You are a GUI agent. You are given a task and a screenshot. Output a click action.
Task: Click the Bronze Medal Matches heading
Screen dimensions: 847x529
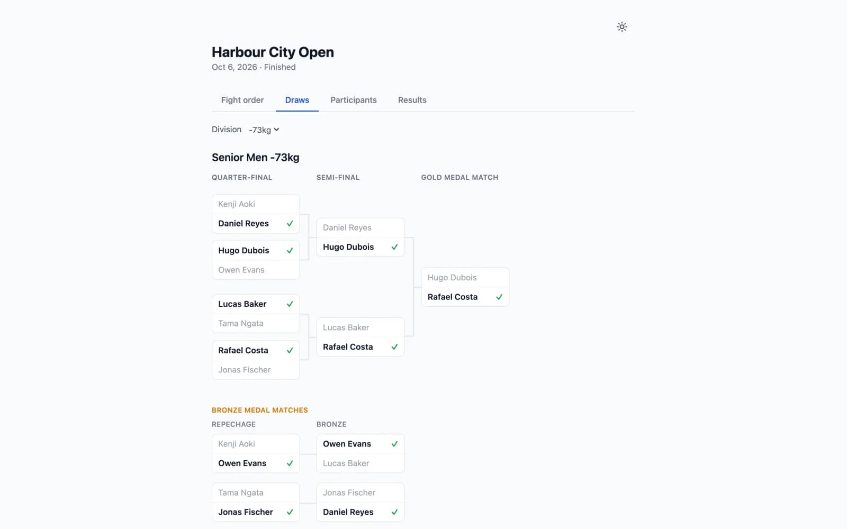tap(260, 410)
